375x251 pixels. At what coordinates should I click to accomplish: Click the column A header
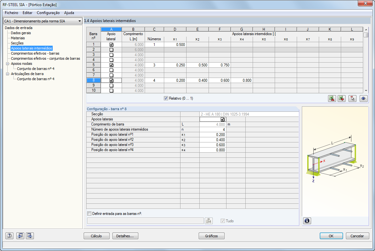(x=111, y=29)
